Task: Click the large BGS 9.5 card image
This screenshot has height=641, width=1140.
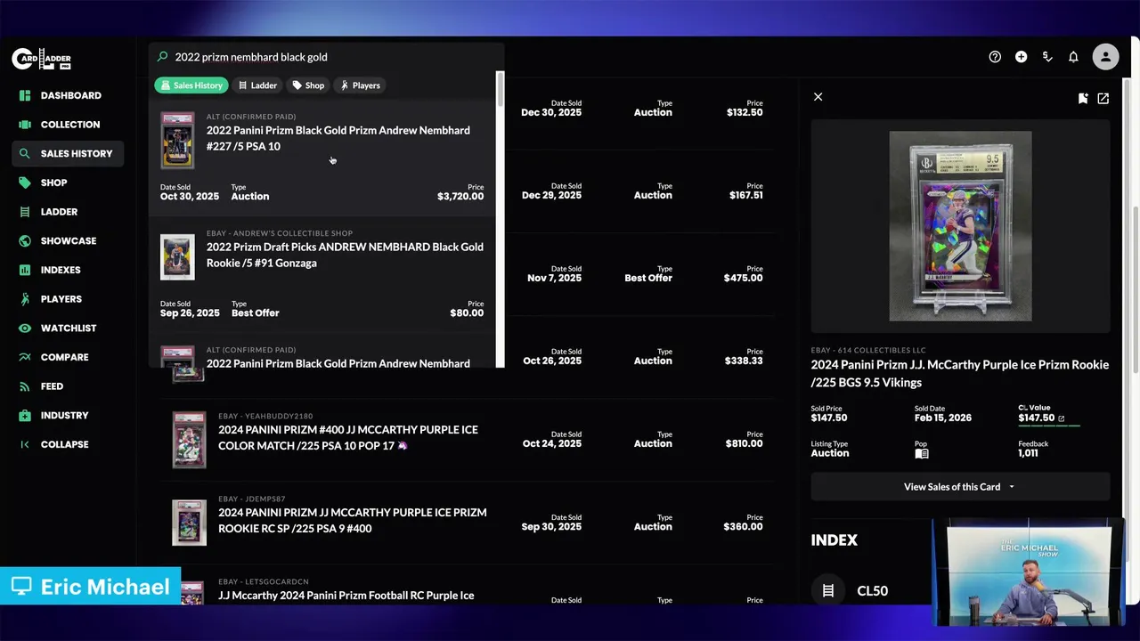Action: pyautogui.click(x=960, y=226)
